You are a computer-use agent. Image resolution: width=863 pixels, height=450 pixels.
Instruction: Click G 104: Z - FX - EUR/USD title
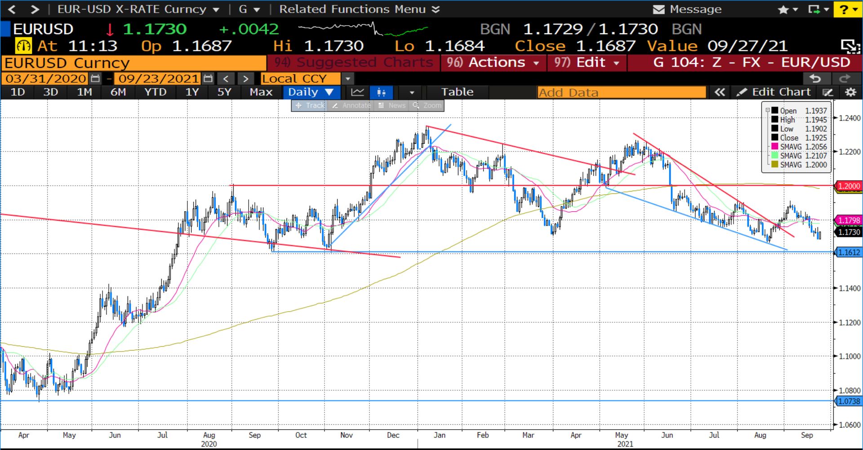pyautogui.click(x=752, y=62)
